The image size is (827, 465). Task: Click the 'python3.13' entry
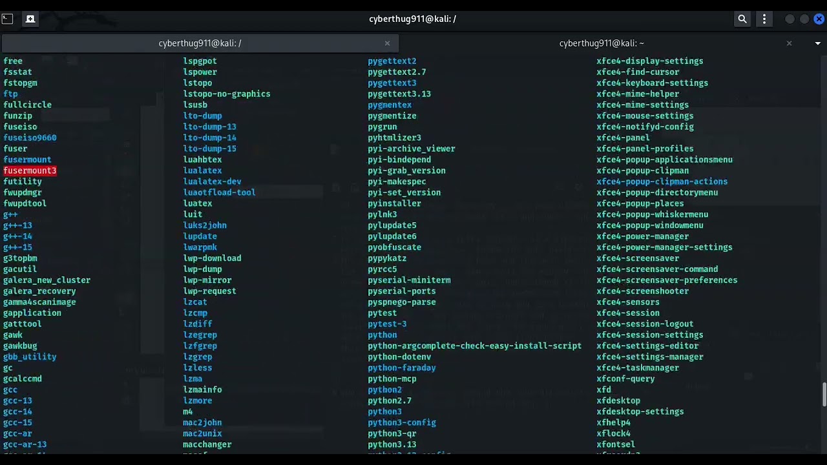click(x=392, y=444)
